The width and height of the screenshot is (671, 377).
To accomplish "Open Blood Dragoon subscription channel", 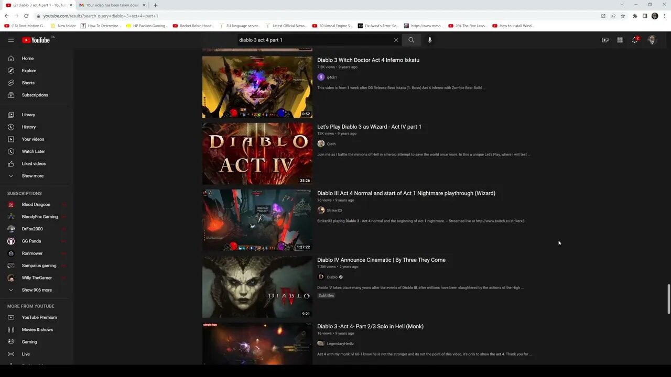I will [36, 204].
